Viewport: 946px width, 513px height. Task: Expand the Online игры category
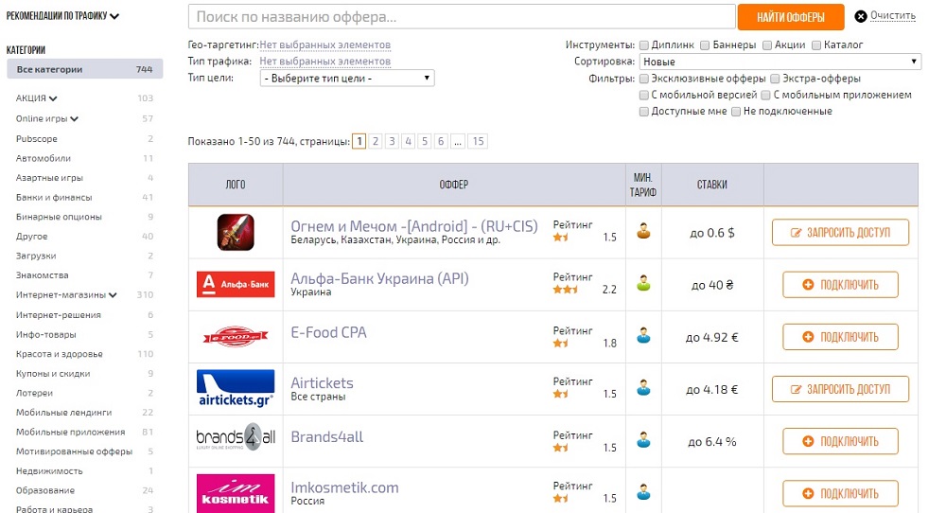(47, 119)
